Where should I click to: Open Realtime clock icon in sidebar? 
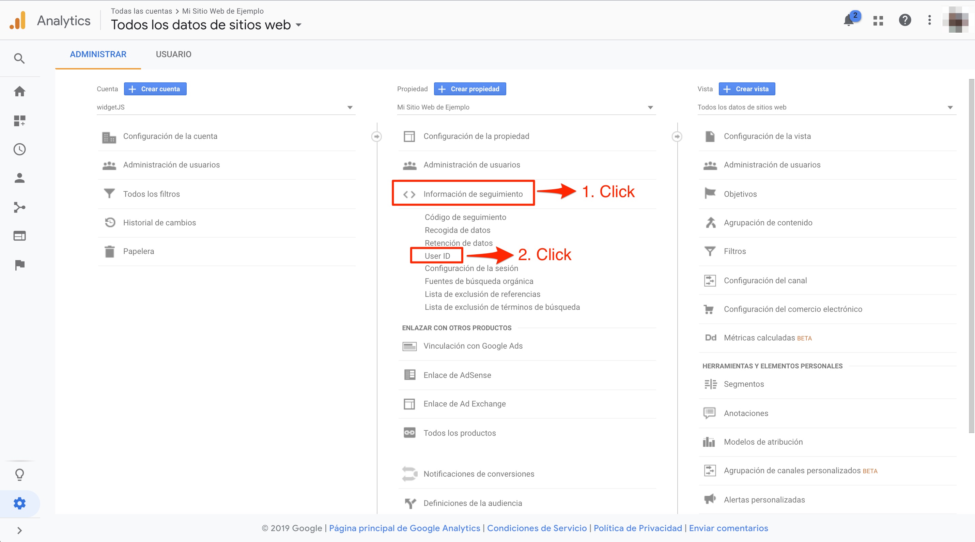[19, 149]
